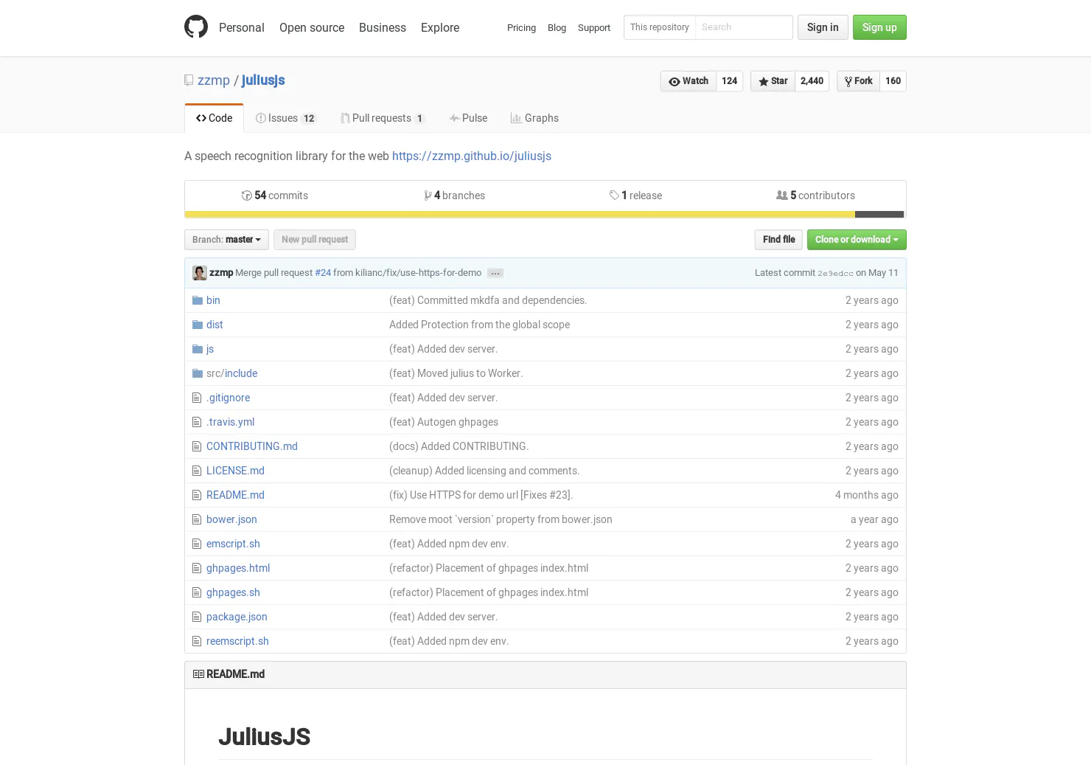View the 54 commits history
Viewport: 1091px width, 765px height.
coord(275,195)
